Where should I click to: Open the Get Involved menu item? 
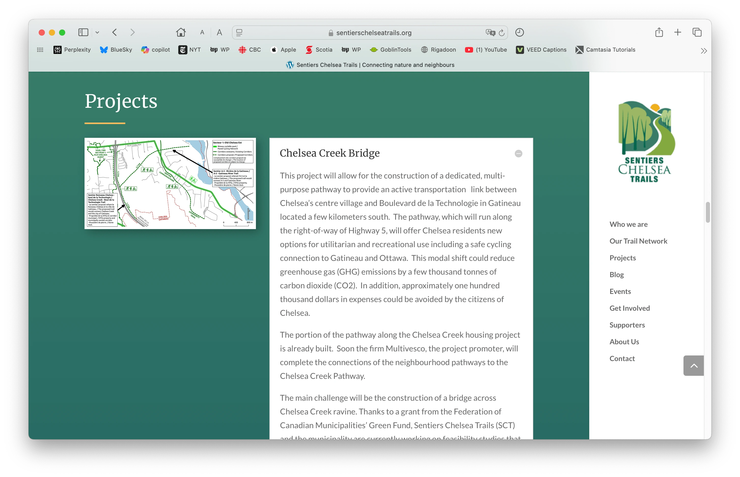click(x=629, y=308)
